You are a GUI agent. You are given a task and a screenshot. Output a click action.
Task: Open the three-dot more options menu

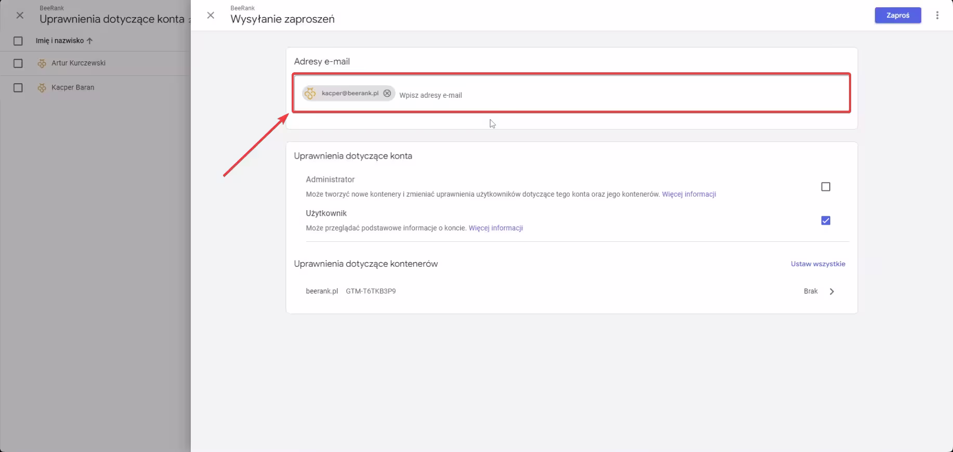[937, 16]
